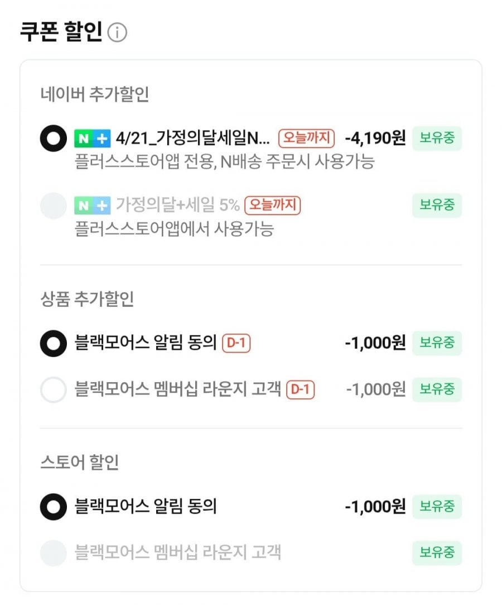
Task: Click the 네이버 추가할인 section label
Action: pyautogui.click(x=95, y=94)
